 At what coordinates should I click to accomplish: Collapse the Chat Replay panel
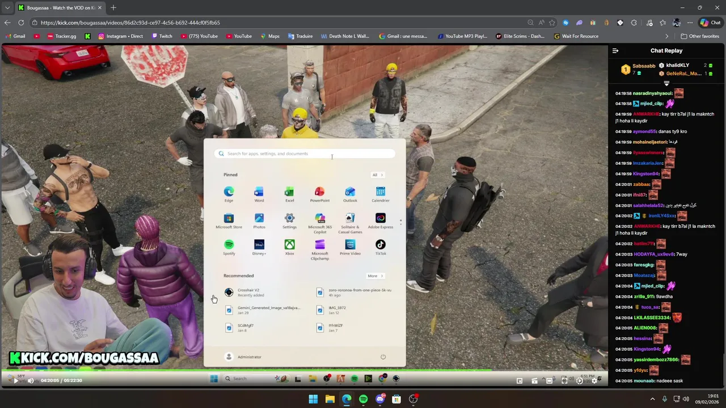point(615,50)
